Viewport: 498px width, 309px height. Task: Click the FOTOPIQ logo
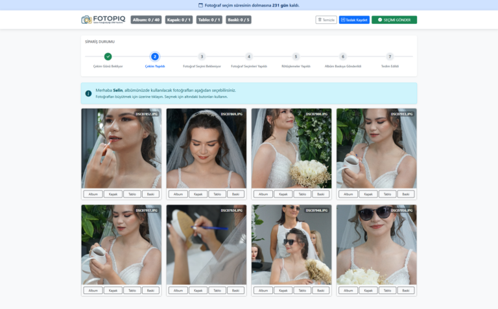click(x=103, y=19)
